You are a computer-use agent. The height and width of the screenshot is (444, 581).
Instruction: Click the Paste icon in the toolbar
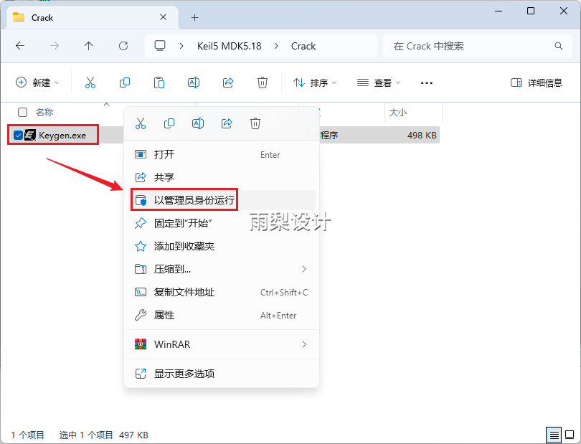click(159, 82)
